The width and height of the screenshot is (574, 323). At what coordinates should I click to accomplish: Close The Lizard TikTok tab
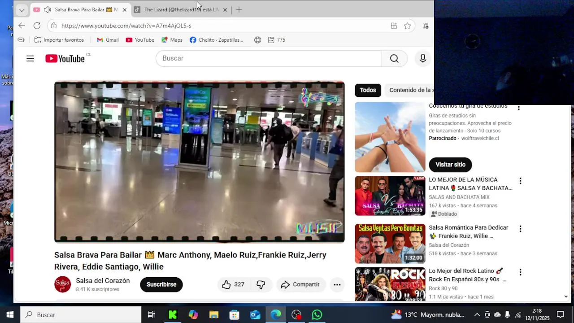click(225, 9)
